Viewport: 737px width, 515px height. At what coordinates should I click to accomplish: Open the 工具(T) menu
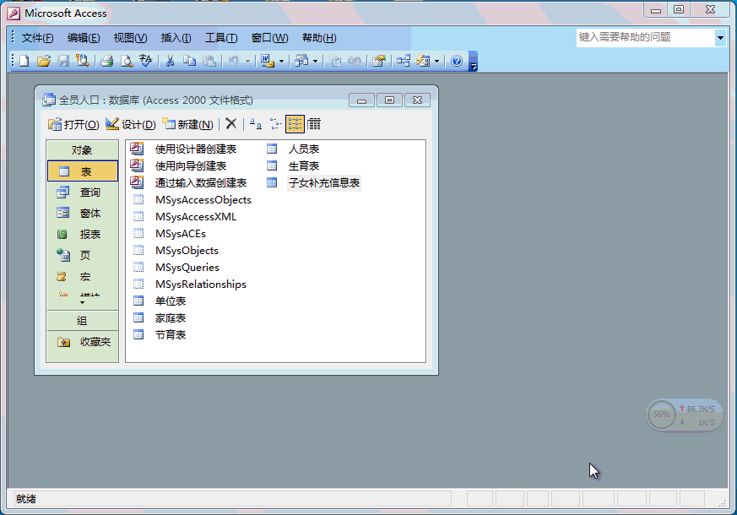tap(221, 38)
